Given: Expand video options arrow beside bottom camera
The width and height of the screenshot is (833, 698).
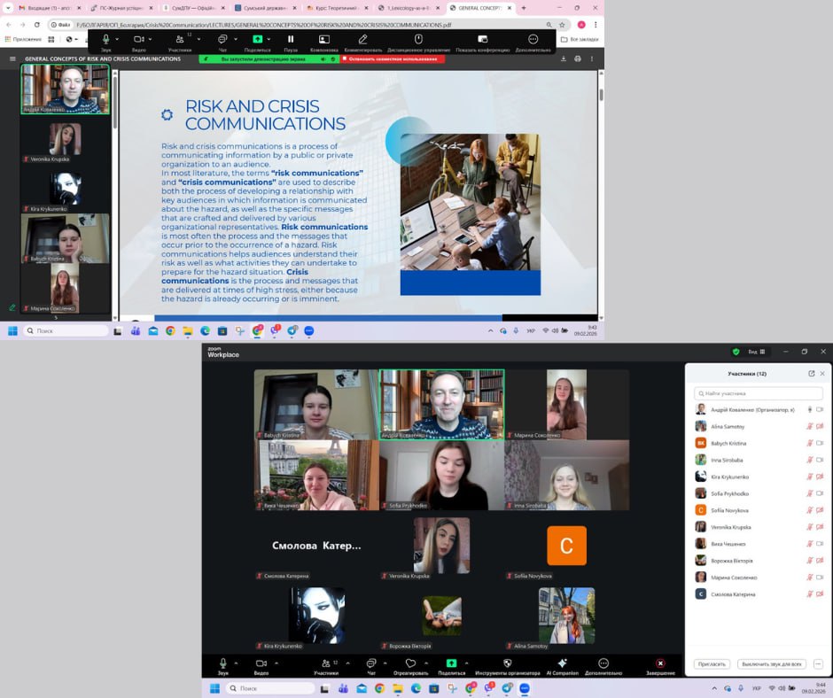Looking at the screenshot, I should 277,662.
